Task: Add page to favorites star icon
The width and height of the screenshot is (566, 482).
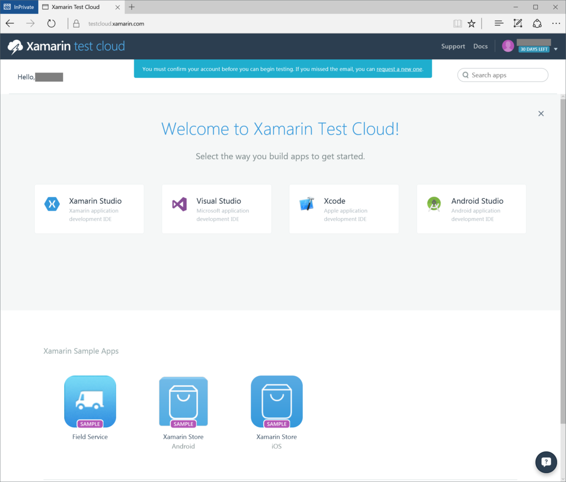Action: pyautogui.click(x=471, y=23)
